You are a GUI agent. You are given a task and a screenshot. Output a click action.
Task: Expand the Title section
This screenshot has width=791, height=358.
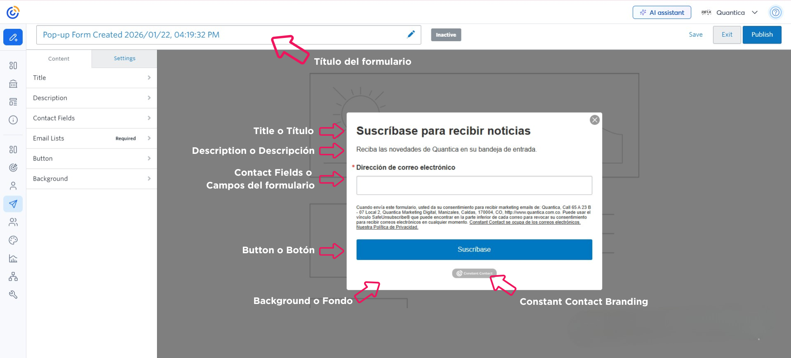click(x=92, y=78)
